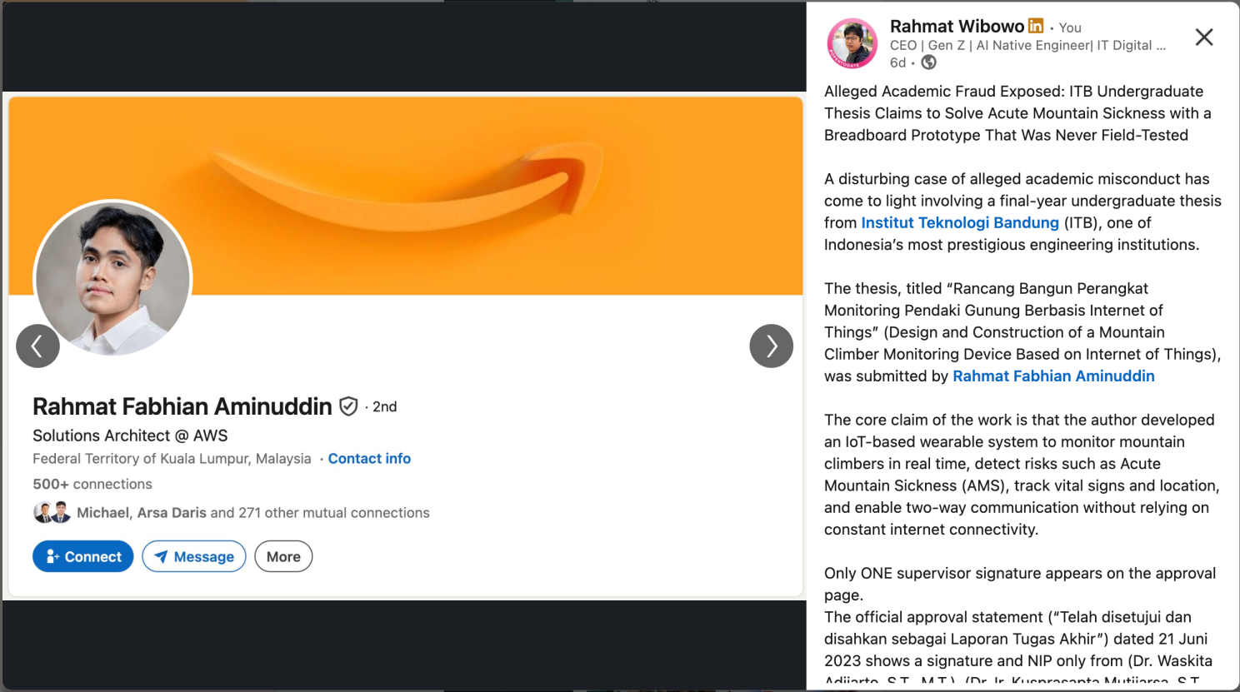Open Rahmat Fabhian Aminuddin mention link in post
The width and height of the screenshot is (1240, 692).
(x=1053, y=376)
